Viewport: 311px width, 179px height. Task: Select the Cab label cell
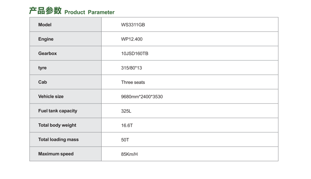pyautogui.click(x=66, y=82)
